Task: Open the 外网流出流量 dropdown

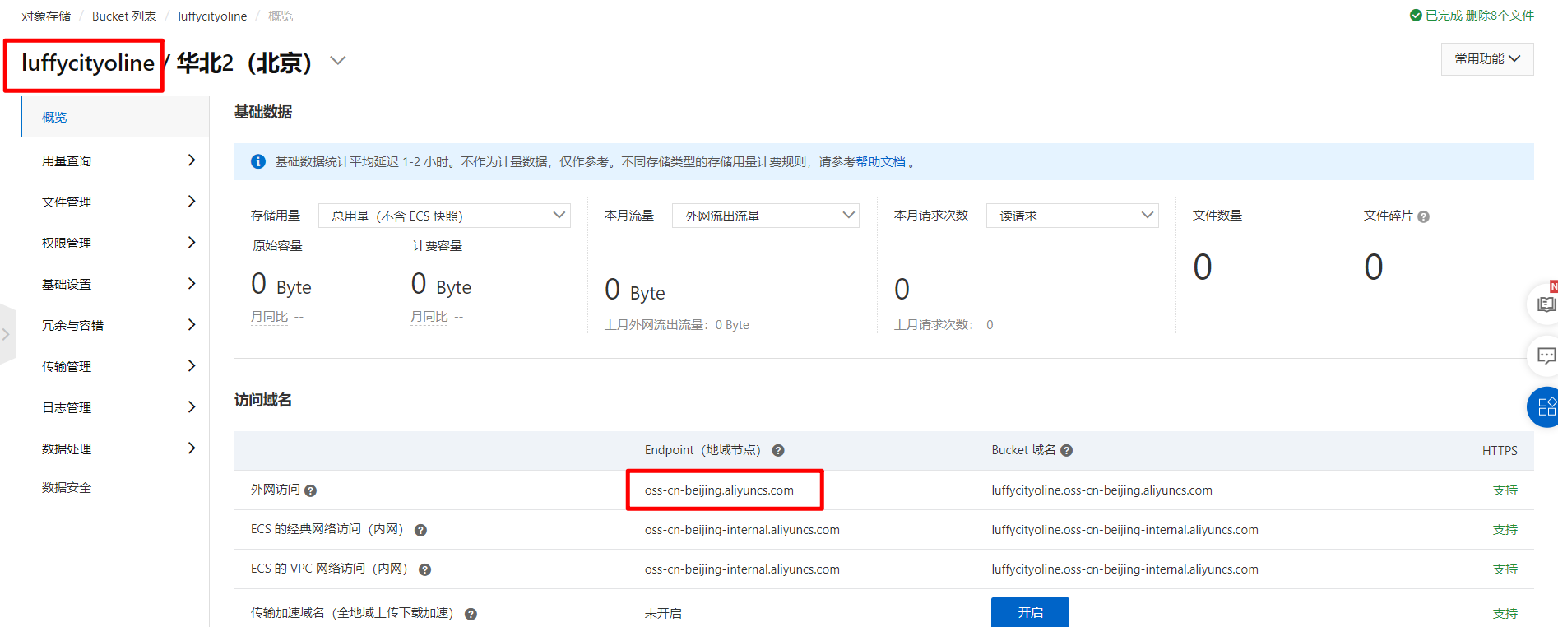Action: point(765,216)
